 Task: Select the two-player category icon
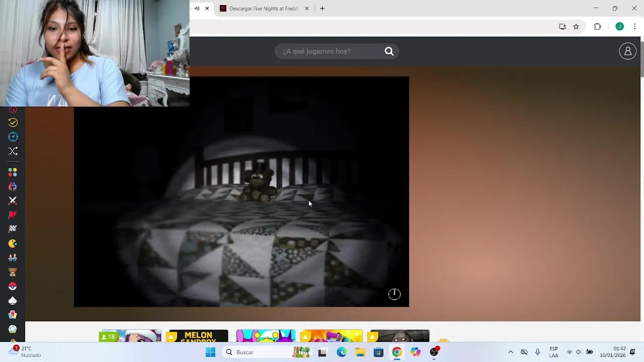coord(13,187)
